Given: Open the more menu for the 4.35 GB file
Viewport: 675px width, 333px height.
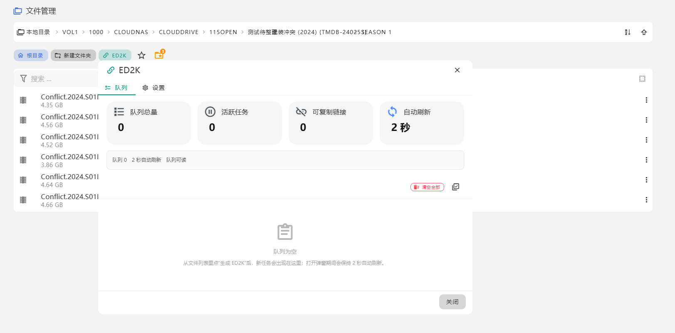Looking at the screenshot, I should 646,100.
